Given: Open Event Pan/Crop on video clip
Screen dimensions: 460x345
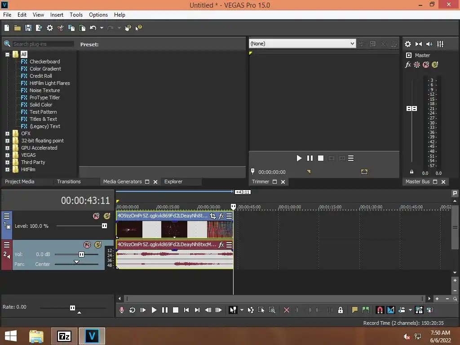Looking at the screenshot, I should click(212, 216).
